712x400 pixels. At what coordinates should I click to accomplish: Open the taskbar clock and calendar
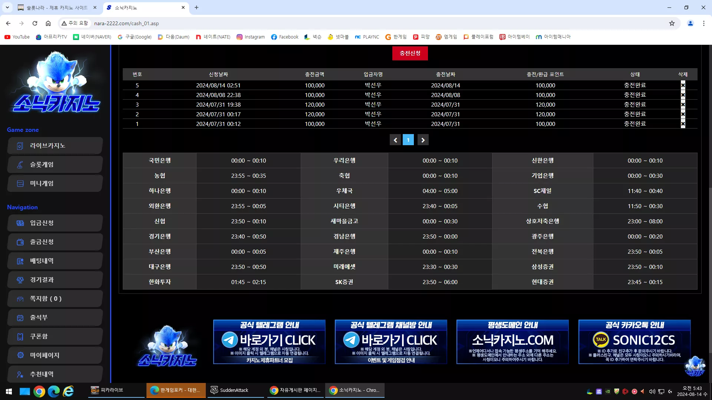[x=692, y=391]
